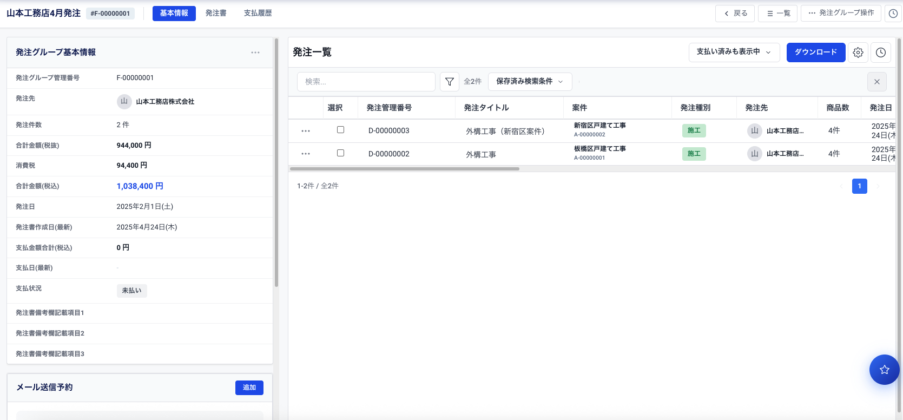Click the 山 avatar beside 山本工務店株式会社
The width and height of the screenshot is (903, 420).
(x=124, y=101)
